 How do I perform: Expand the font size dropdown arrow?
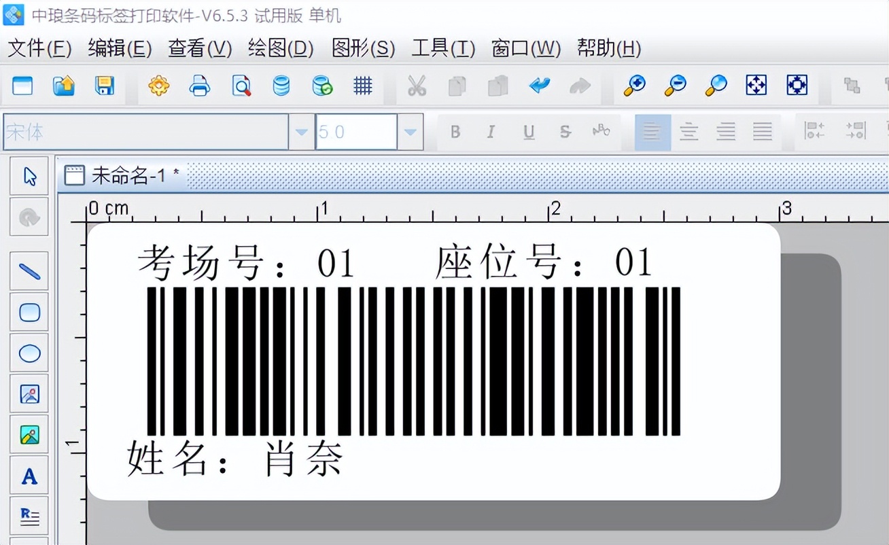coord(410,132)
